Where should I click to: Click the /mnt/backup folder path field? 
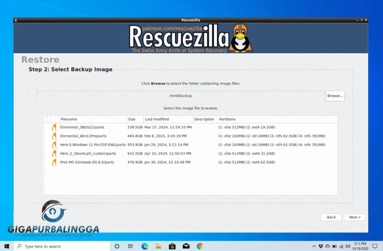pos(181,96)
